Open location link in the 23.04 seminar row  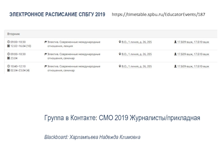pyautogui.click(x=137, y=54)
